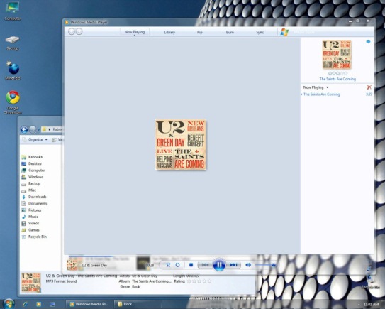Click Explorer back button

pos(24,129)
